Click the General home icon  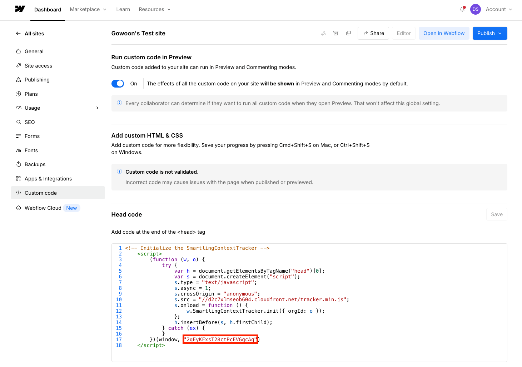coord(19,51)
